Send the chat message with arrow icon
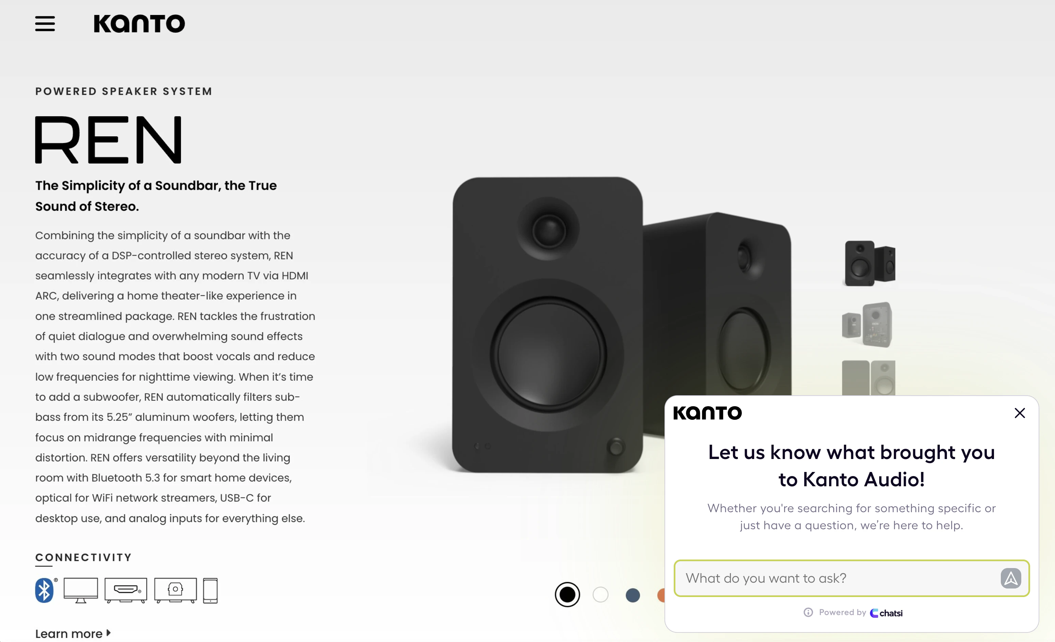1055x642 pixels. 1010,579
